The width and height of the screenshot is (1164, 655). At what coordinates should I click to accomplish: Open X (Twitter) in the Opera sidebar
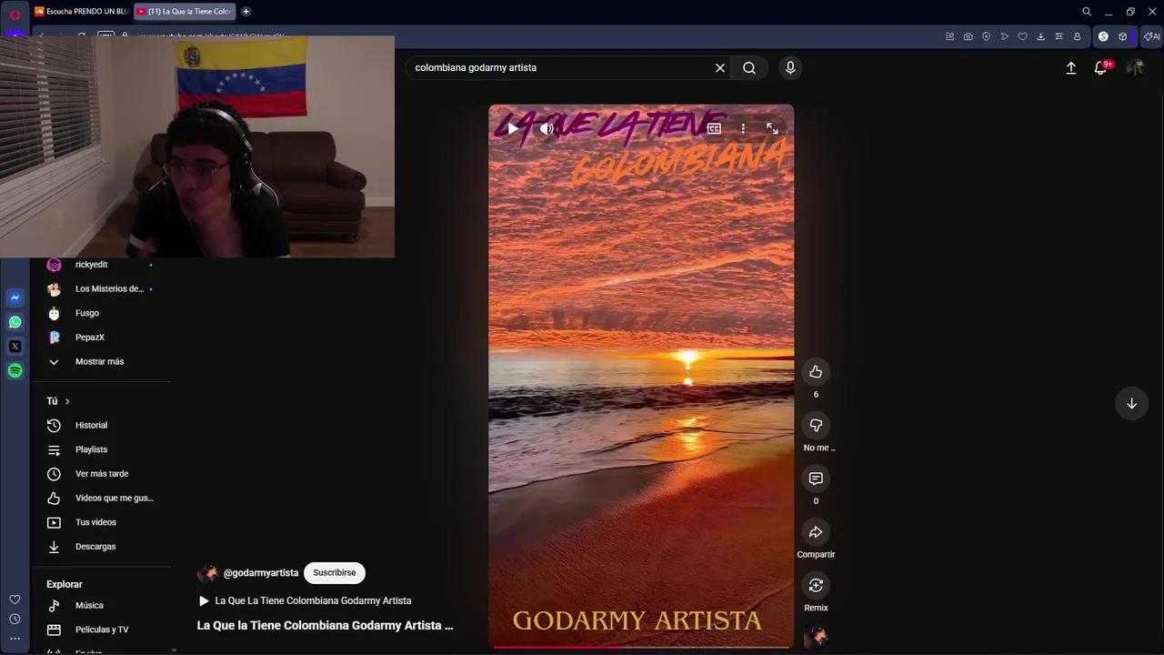(x=15, y=347)
